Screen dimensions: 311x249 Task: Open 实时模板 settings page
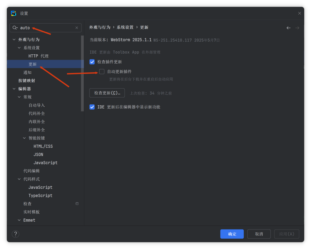pyautogui.click(x=32, y=212)
